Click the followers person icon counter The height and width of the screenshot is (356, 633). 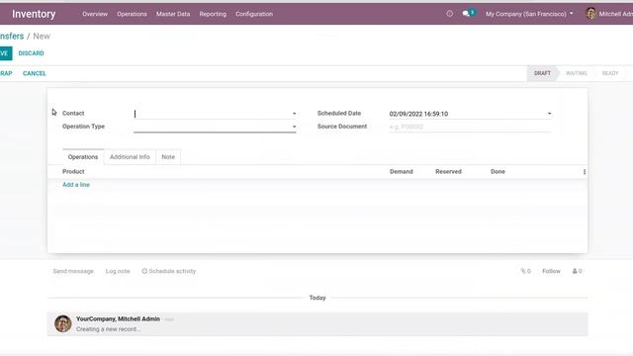tap(577, 271)
